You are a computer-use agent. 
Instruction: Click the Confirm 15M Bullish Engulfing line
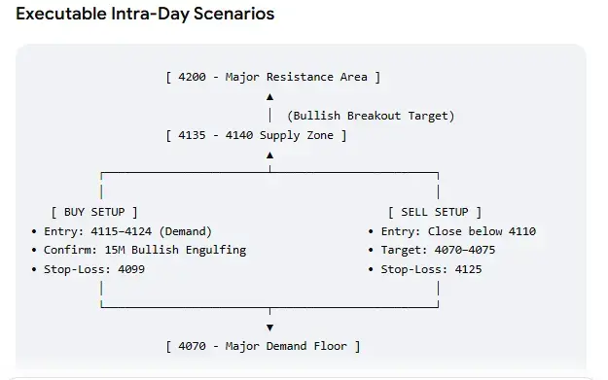(x=139, y=250)
